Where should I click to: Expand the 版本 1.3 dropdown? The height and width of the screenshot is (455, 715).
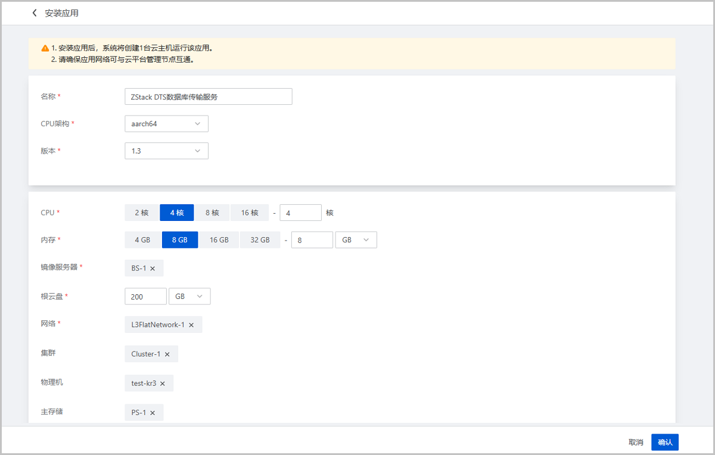[166, 151]
